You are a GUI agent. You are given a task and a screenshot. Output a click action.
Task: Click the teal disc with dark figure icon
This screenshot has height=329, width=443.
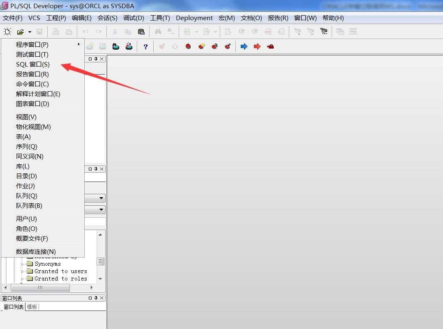tap(116, 46)
